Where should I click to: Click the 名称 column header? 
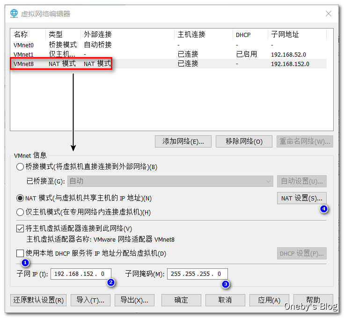[28, 35]
